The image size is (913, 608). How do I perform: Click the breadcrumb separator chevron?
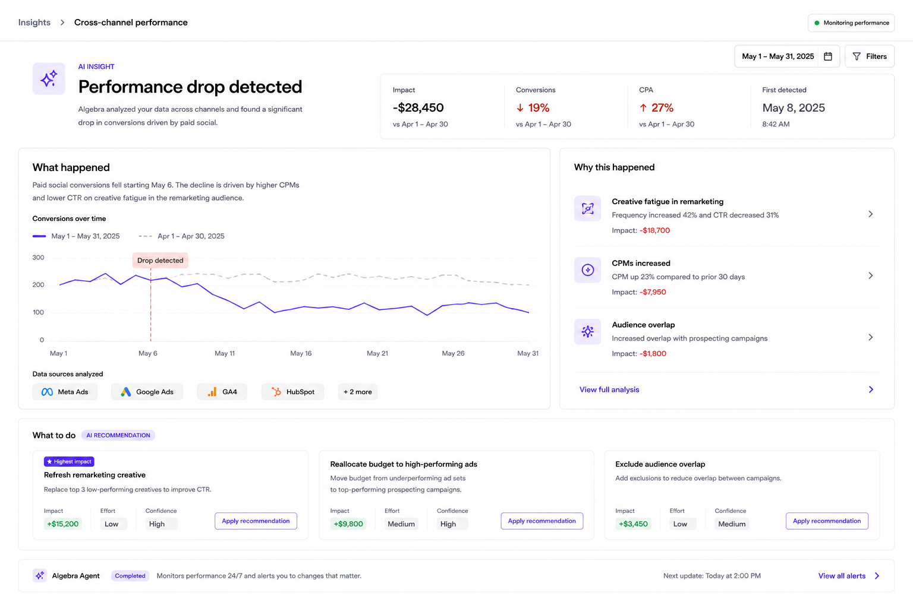click(x=62, y=23)
